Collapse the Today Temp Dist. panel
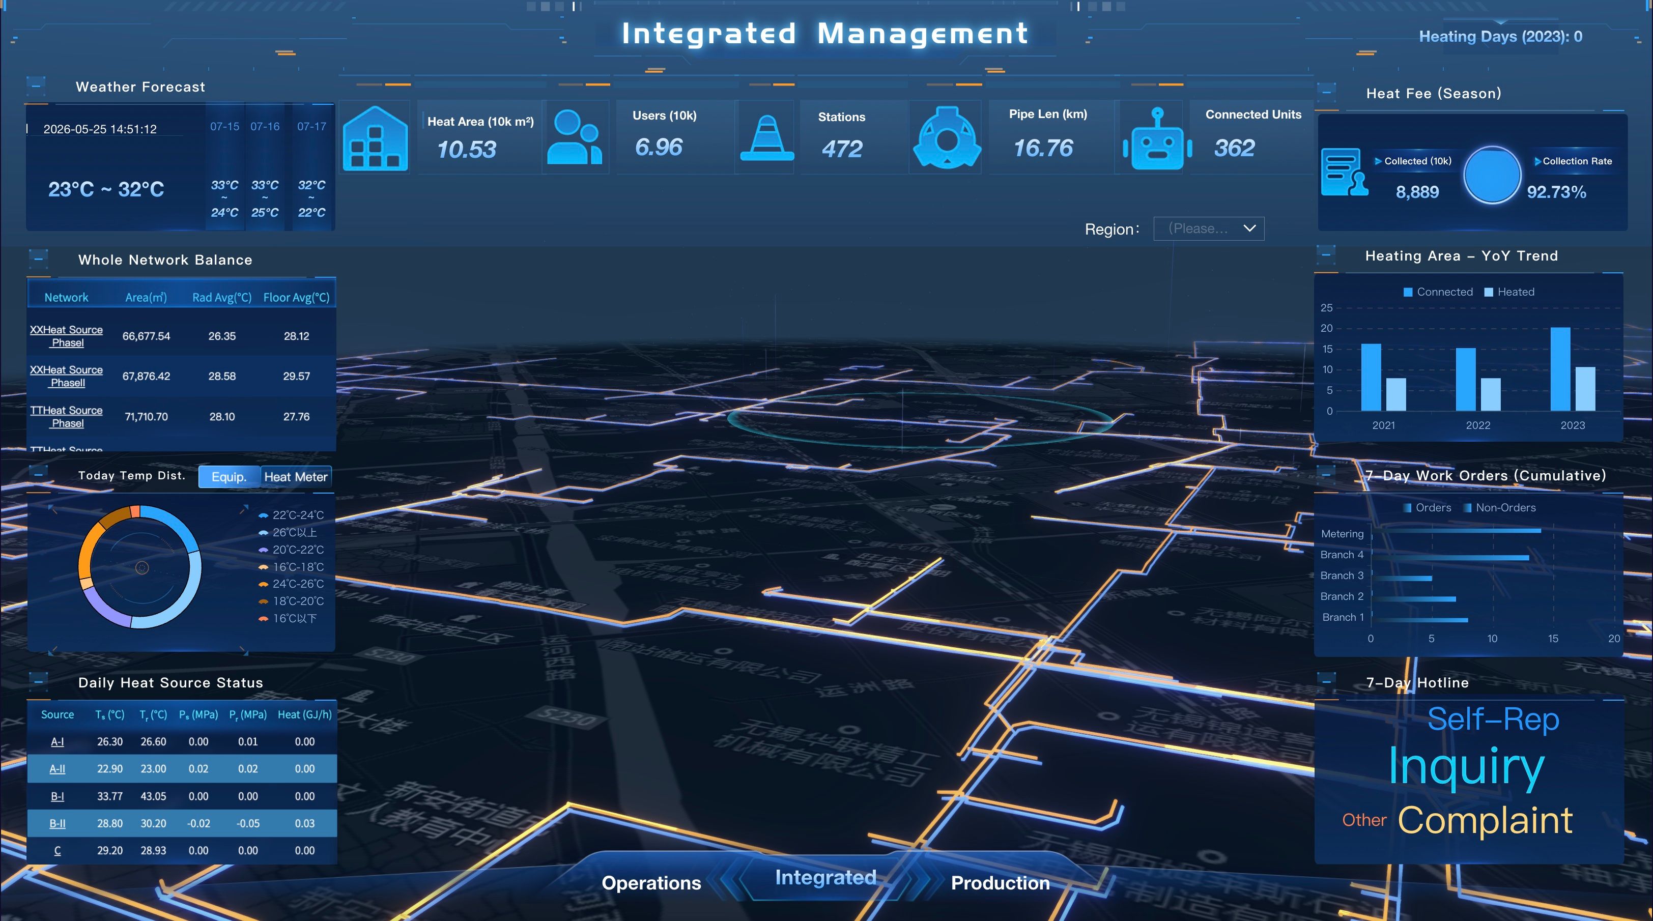 [38, 474]
